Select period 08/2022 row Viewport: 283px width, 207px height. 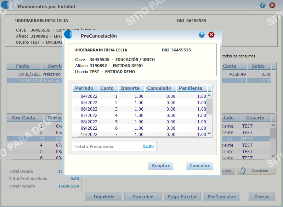(140, 122)
